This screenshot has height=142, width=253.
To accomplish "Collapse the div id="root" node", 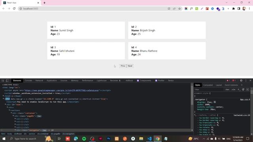I will 5,104.
